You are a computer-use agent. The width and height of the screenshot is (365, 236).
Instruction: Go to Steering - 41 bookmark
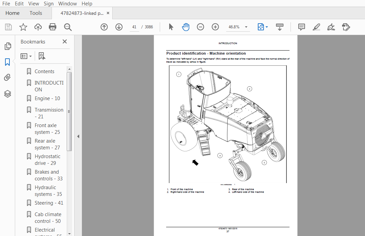coord(49,203)
